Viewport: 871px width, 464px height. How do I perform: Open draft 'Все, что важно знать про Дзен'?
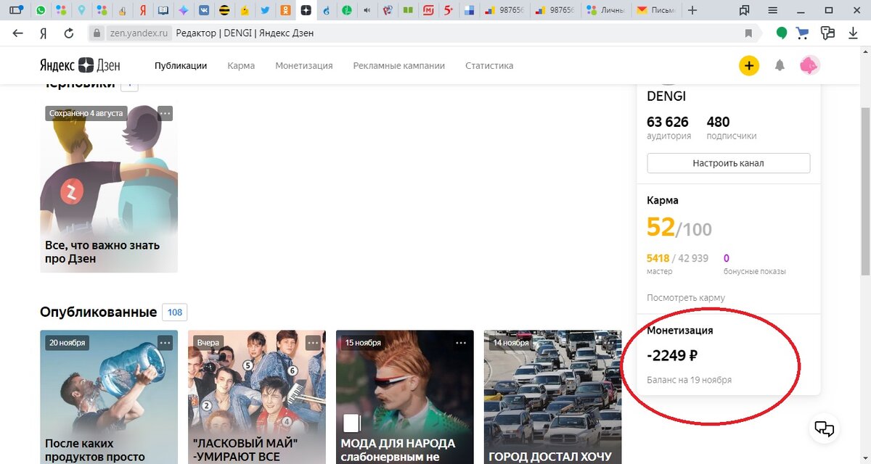[109, 188]
